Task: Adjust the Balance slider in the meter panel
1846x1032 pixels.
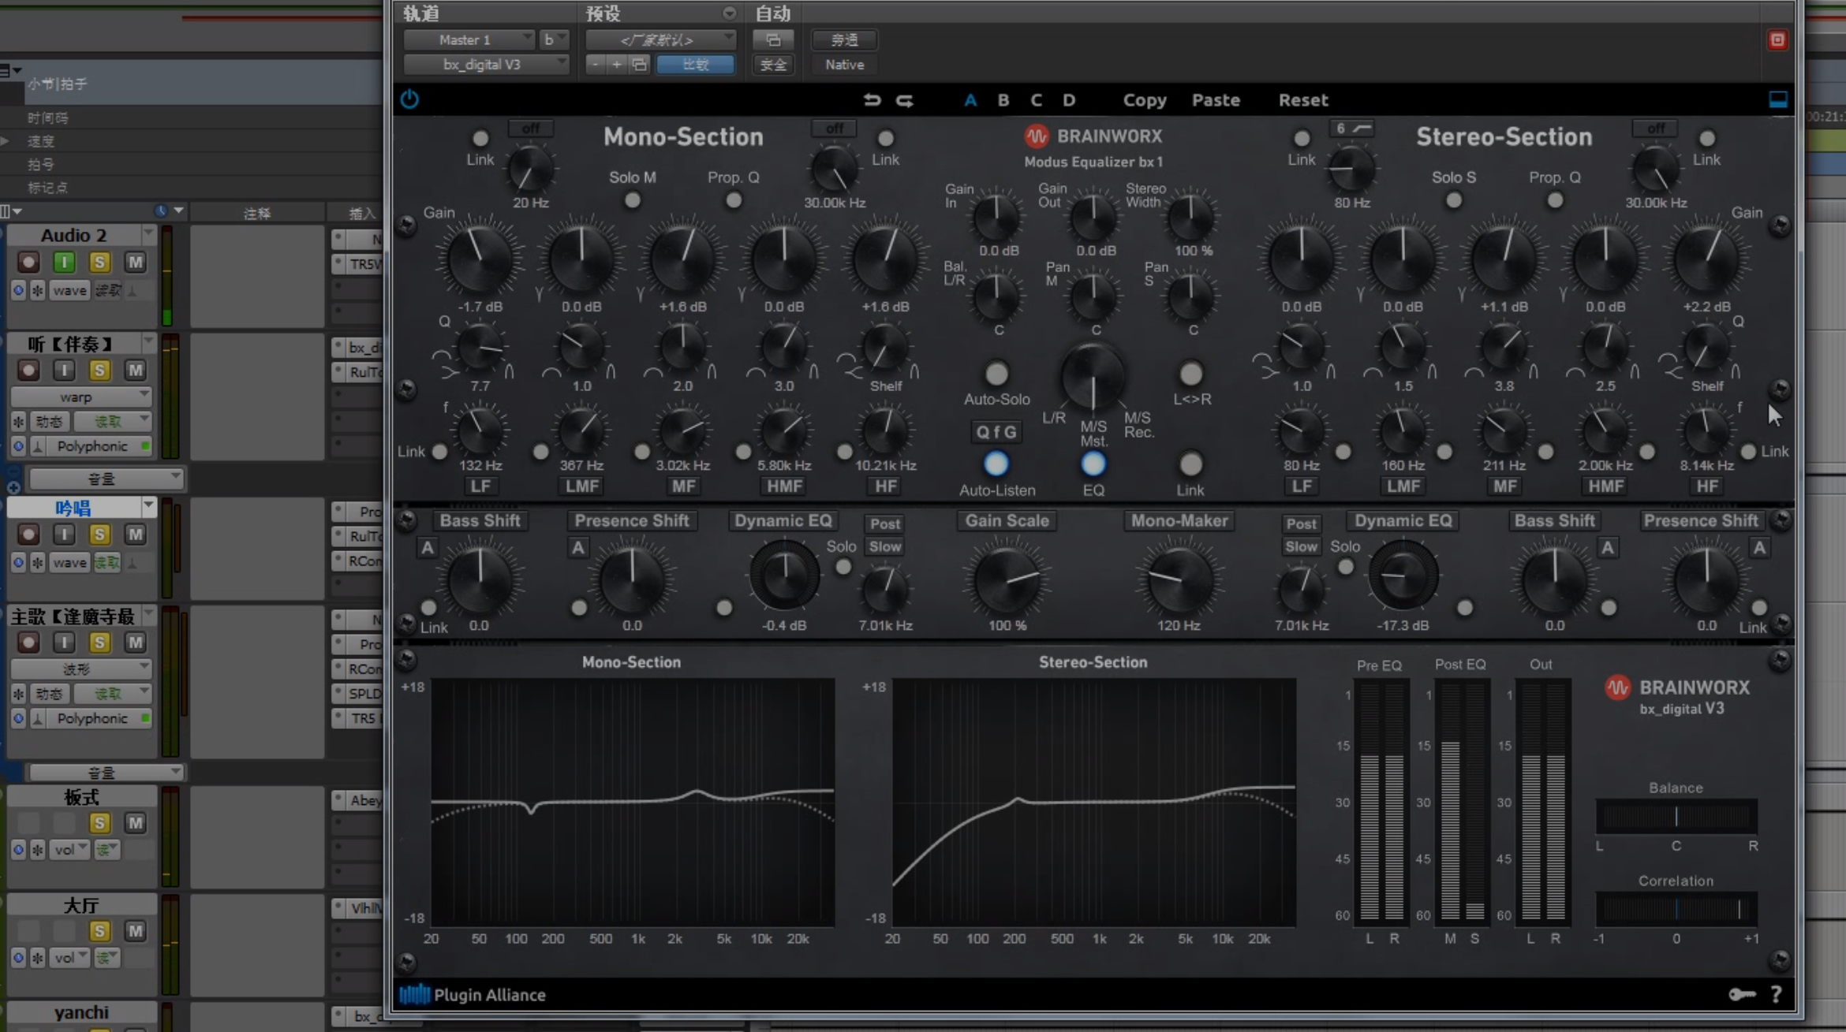Action: tap(1676, 816)
